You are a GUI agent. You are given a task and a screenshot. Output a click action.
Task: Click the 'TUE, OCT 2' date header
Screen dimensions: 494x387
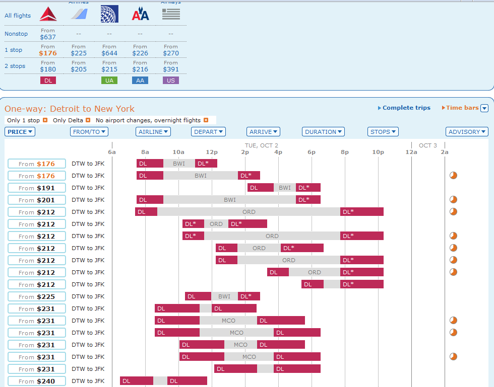[x=262, y=145]
